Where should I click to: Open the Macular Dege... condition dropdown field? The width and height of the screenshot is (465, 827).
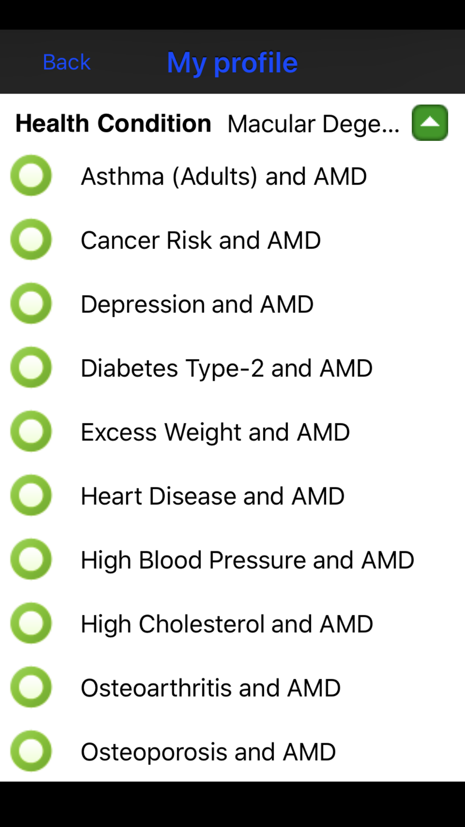[313, 124]
